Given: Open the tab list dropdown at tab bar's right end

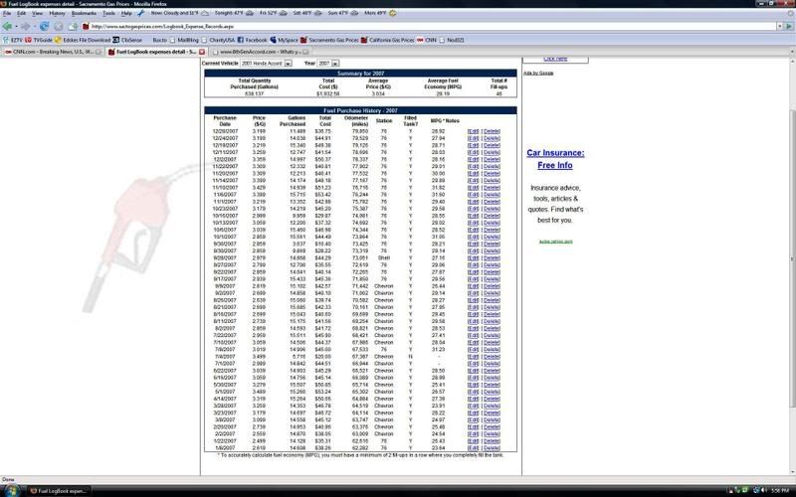Looking at the screenshot, I should click(791, 52).
